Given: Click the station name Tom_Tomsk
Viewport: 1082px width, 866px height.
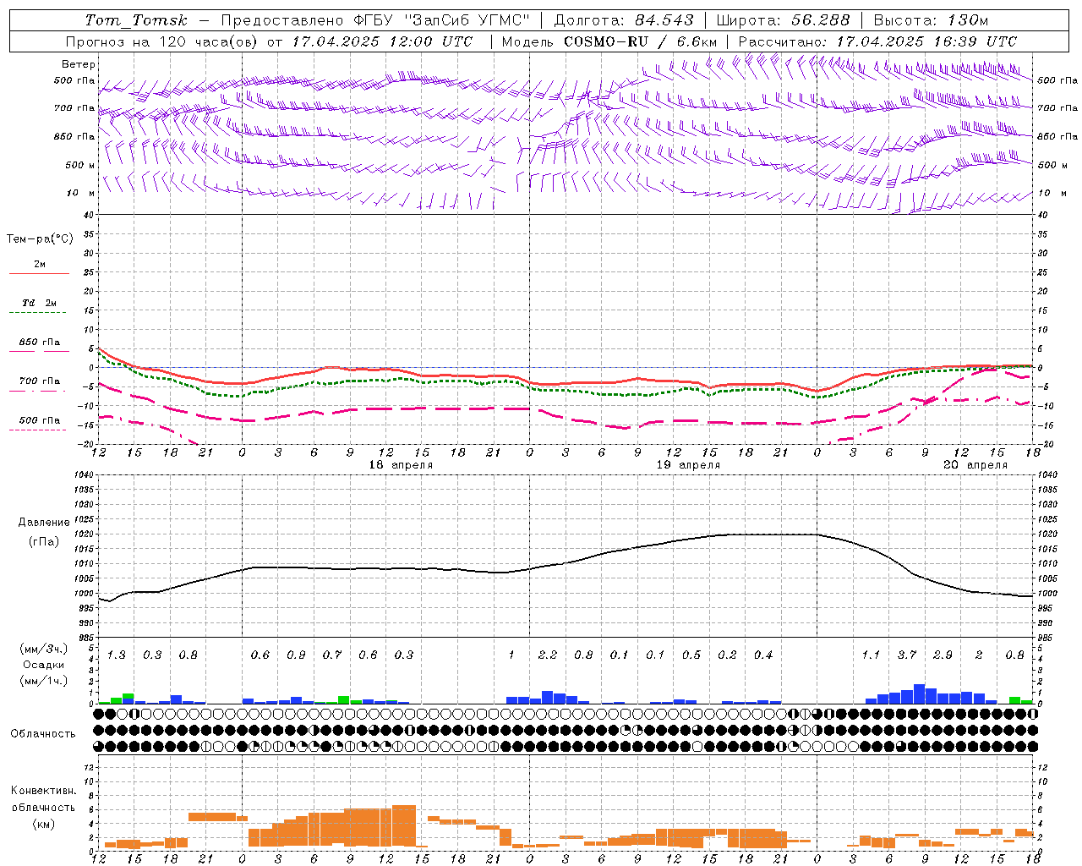Looking at the screenshot, I should [x=136, y=20].
